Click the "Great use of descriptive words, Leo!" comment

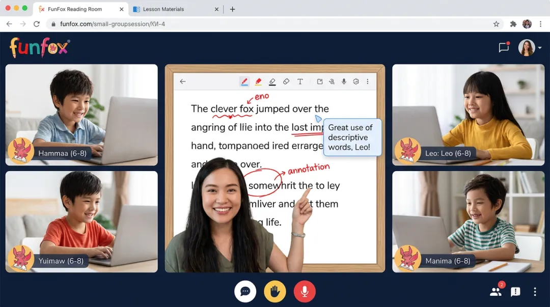(352, 137)
